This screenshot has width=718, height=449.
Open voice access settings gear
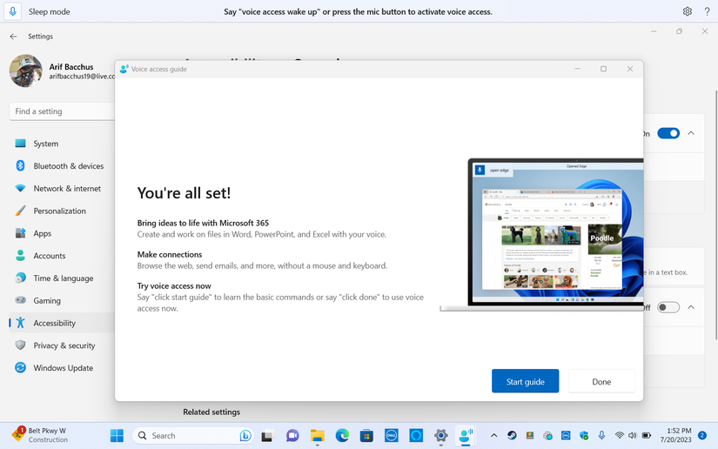coord(687,11)
